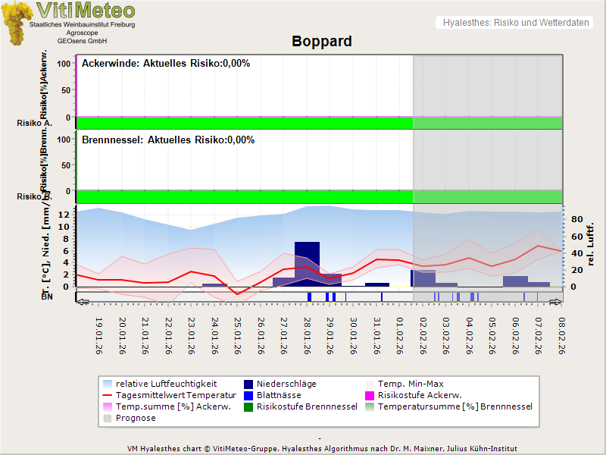Click the relative Luftfeuchtigkeit legend icon
Viewport: 606px width, 455px height.
pyautogui.click(x=107, y=384)
